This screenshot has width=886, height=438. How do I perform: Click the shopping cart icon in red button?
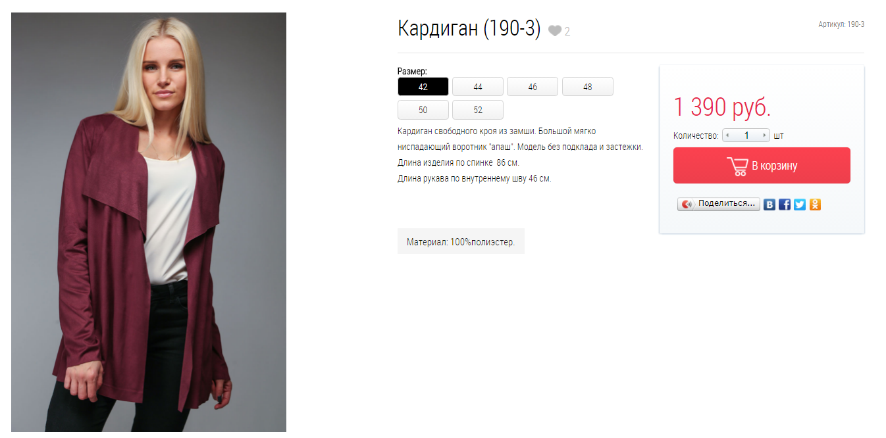[x=737, y=166]
